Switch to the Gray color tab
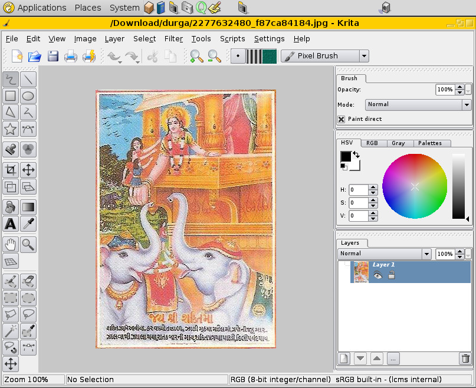 pos(398,143)
